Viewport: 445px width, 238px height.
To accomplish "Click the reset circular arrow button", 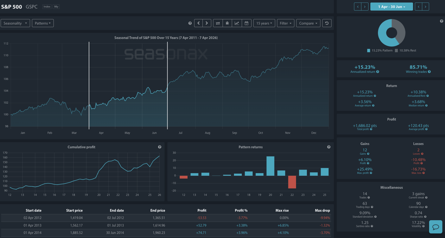I will coord(327,23).
